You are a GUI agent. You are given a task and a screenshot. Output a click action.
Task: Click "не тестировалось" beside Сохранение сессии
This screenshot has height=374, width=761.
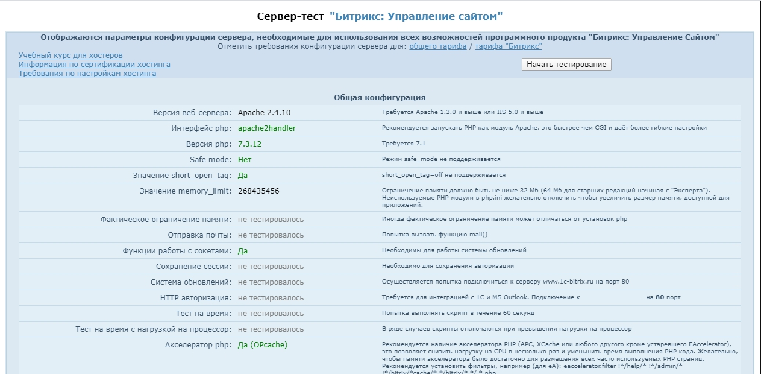coord(271,267)
